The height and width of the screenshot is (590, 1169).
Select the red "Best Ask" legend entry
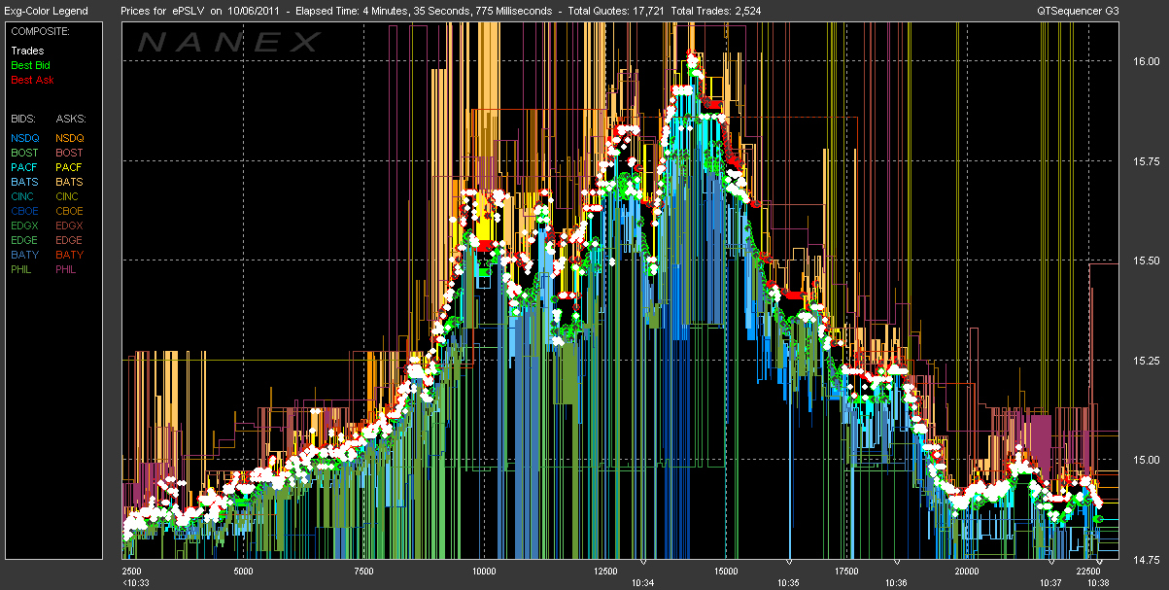click(x=30, y=80)
